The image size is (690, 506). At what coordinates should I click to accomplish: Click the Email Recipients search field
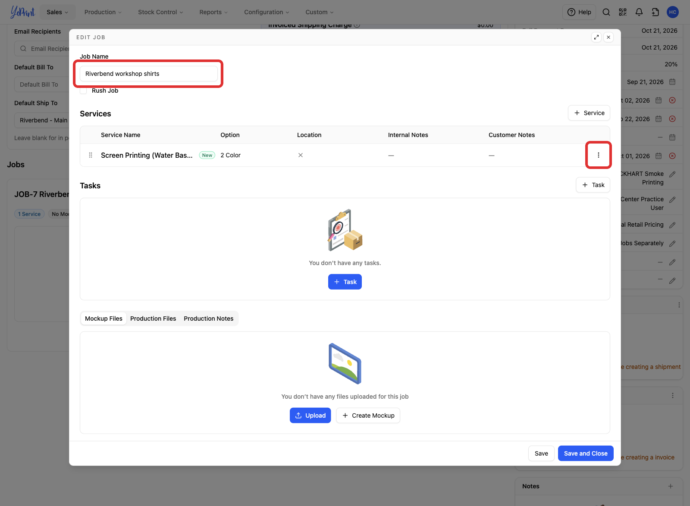pyautogui.click(x=42, y=49)
